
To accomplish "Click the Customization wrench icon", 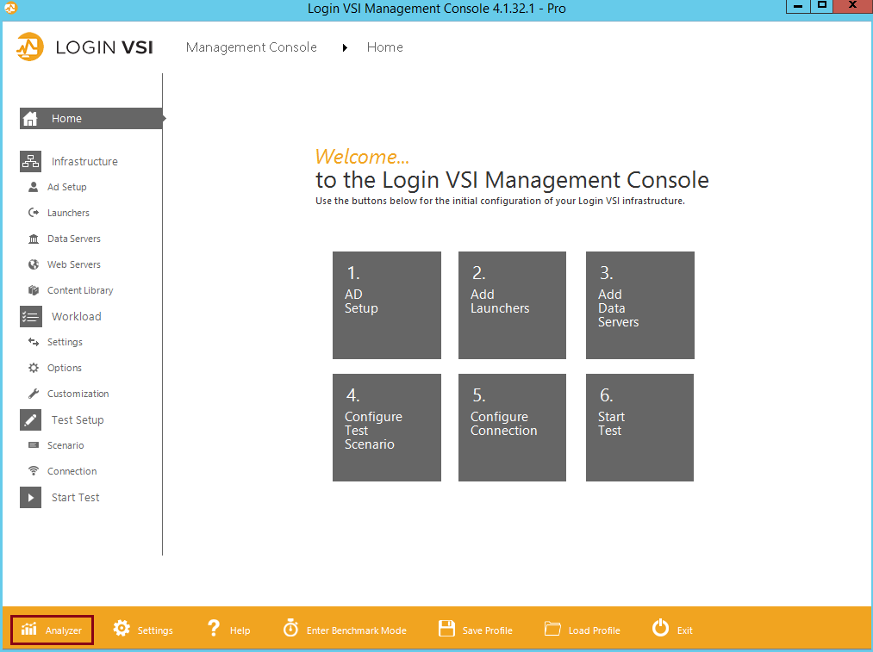I will coord(34,394).
